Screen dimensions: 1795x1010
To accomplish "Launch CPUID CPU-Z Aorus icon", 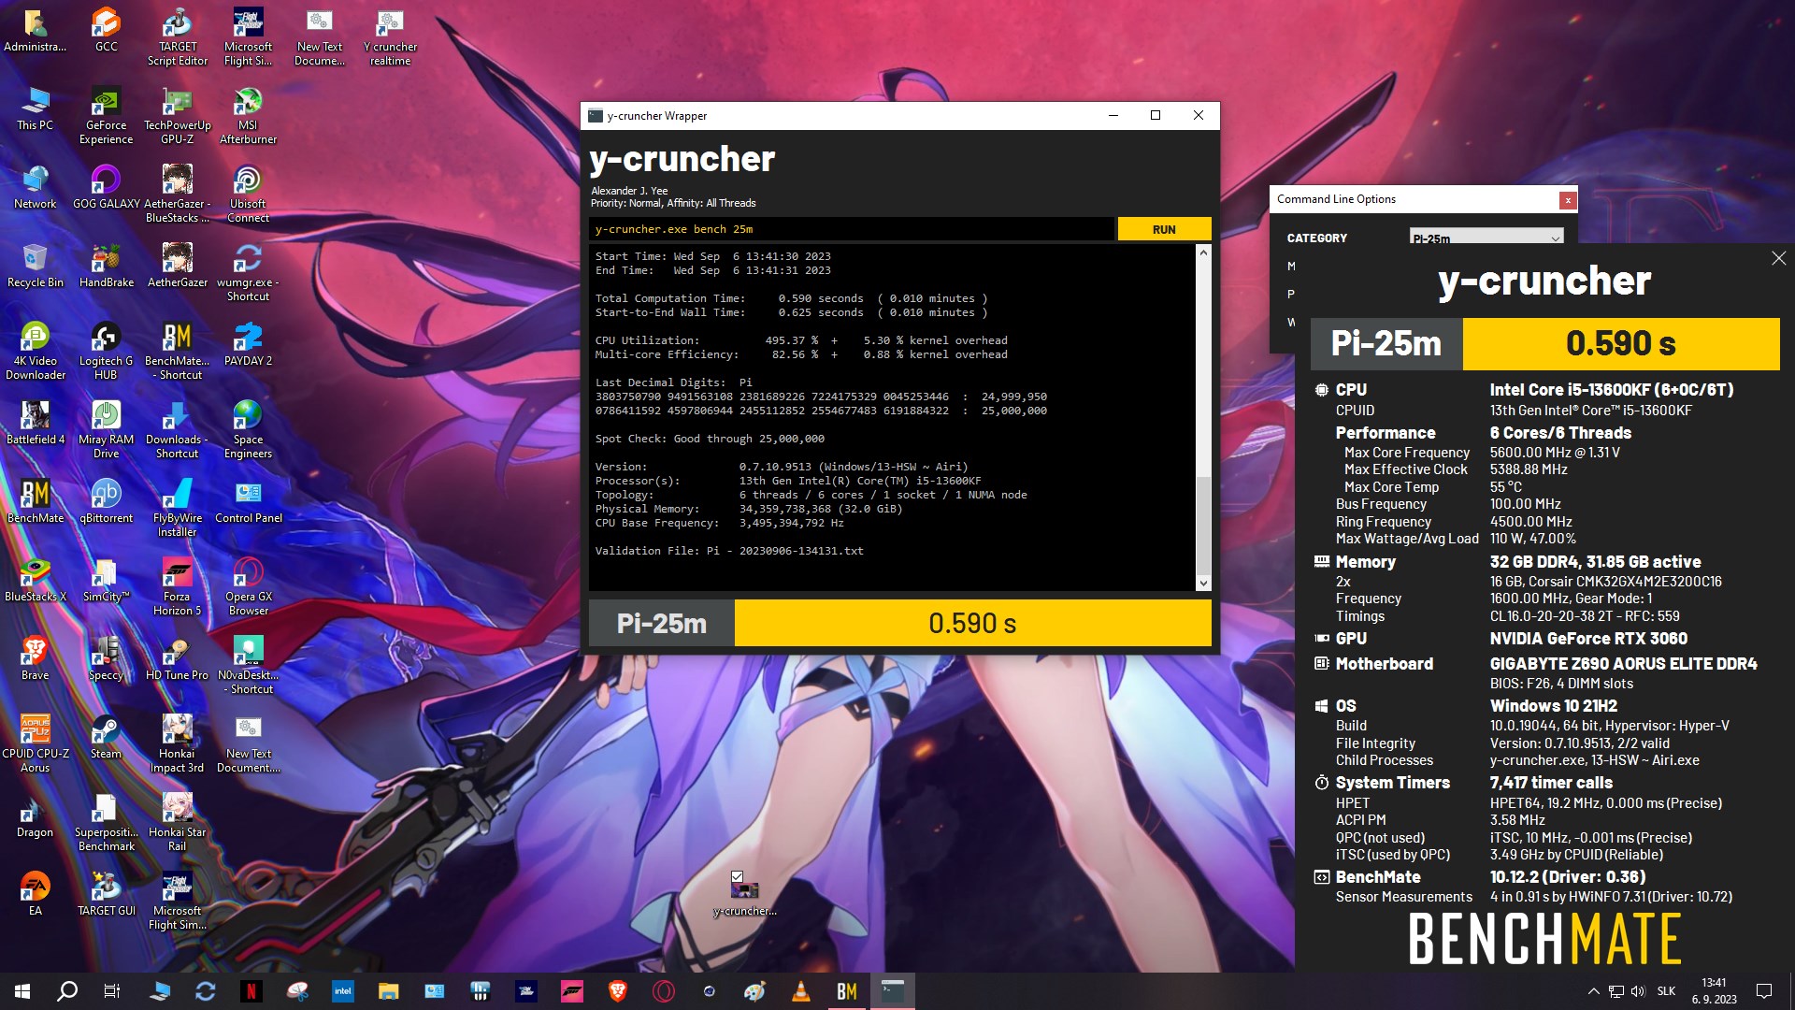I will click(x=35, y=744).
